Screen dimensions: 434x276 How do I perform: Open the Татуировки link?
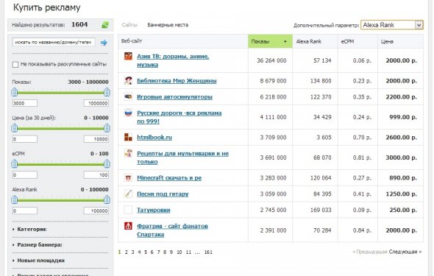click(x=153, y=210)
